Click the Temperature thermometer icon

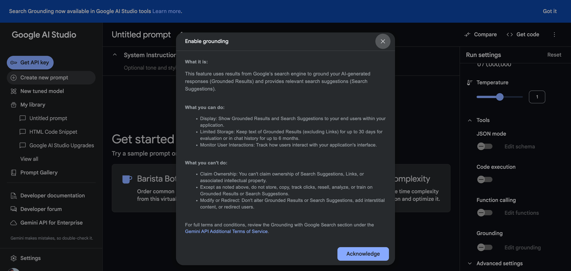[470, 83]
